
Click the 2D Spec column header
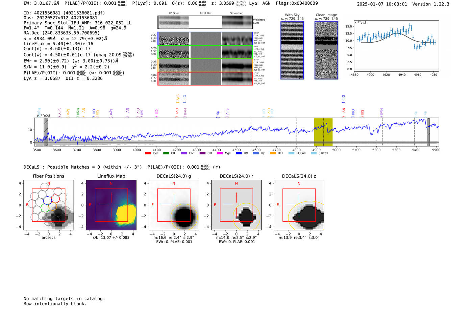(x=174, y=14)
